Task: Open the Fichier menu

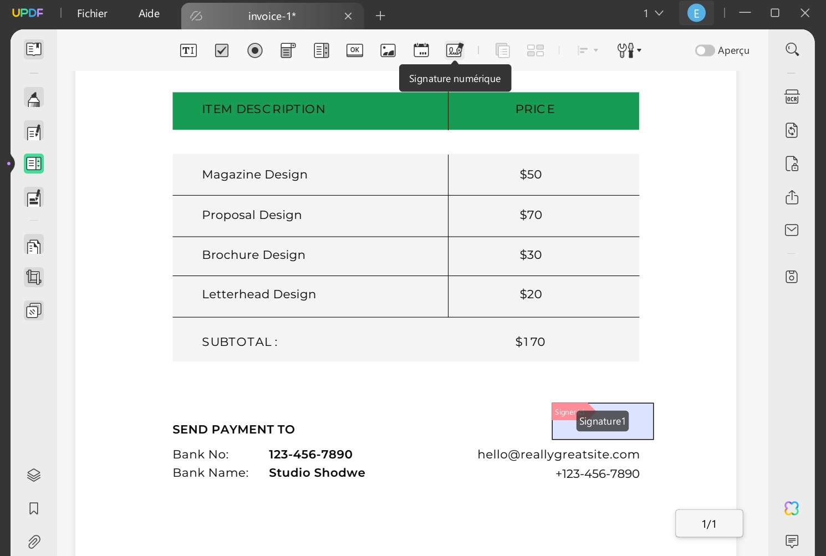Action: pos(91,13)
